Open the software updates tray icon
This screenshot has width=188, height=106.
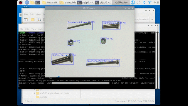tap(133, 3)
